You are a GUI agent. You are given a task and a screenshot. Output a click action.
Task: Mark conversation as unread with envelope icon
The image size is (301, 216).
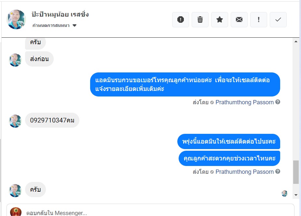(x=239, y=19)
